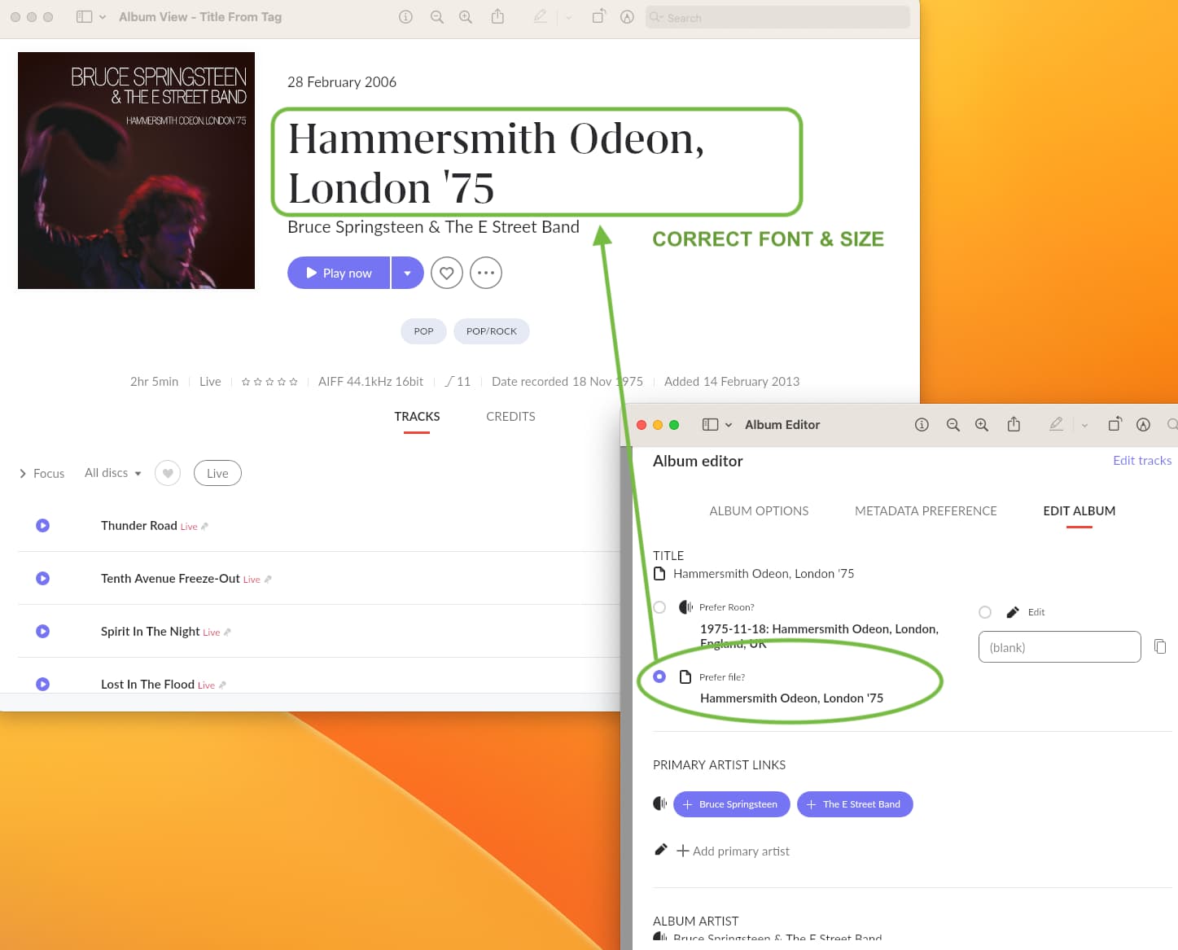
Task: Play Tenth Avenue Freeze-Out track
Action: (43, 579)
